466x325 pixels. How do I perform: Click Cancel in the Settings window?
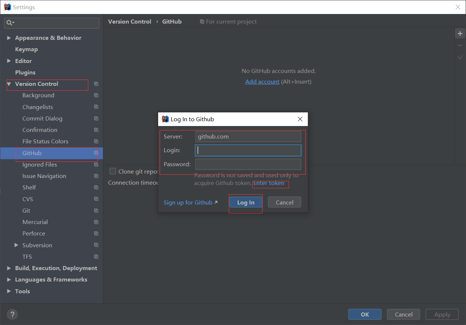click(x=404, y=314)
